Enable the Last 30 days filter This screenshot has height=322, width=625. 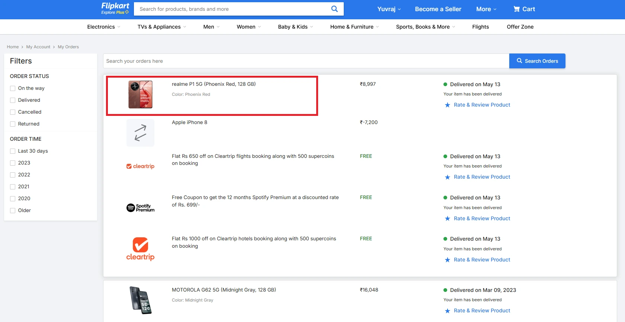pyautogui.click(x=13, y=151)
